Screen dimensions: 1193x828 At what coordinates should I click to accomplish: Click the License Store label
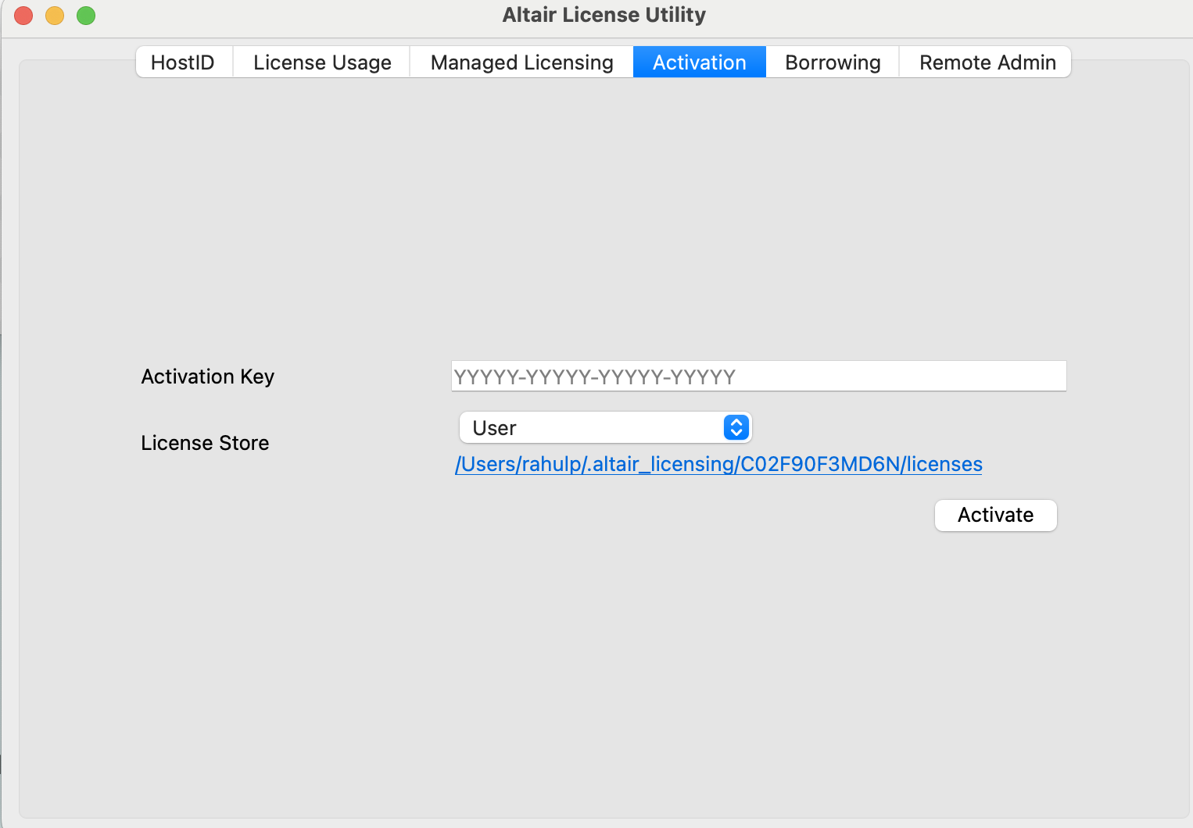coord(205,443)
